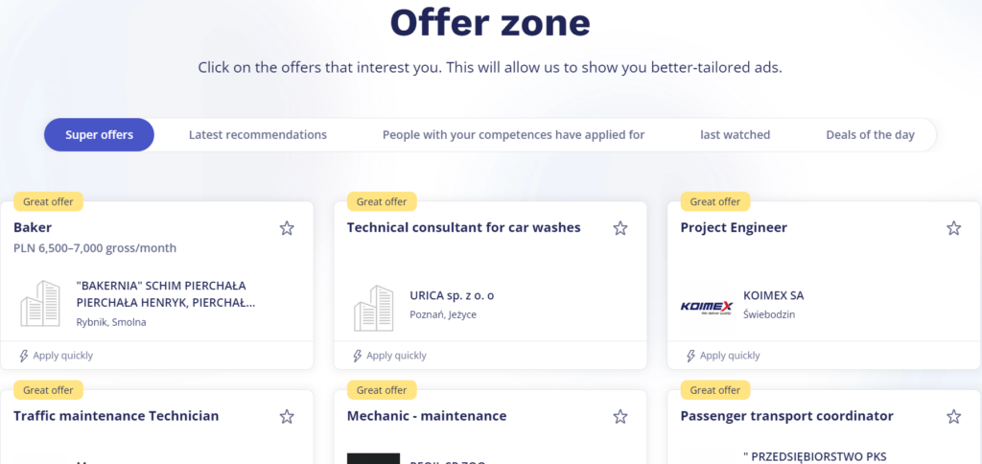This screenshot has height=464, width=982.
Task: Switch to Latest recommendations tab
Action: tap(258, 134)
